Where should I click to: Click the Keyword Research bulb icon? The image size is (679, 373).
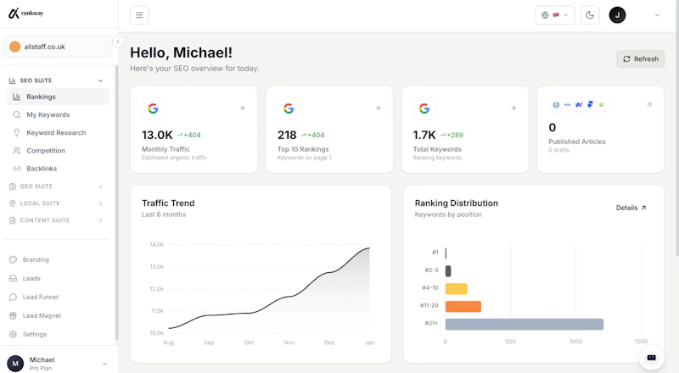[x=16, y=133]
